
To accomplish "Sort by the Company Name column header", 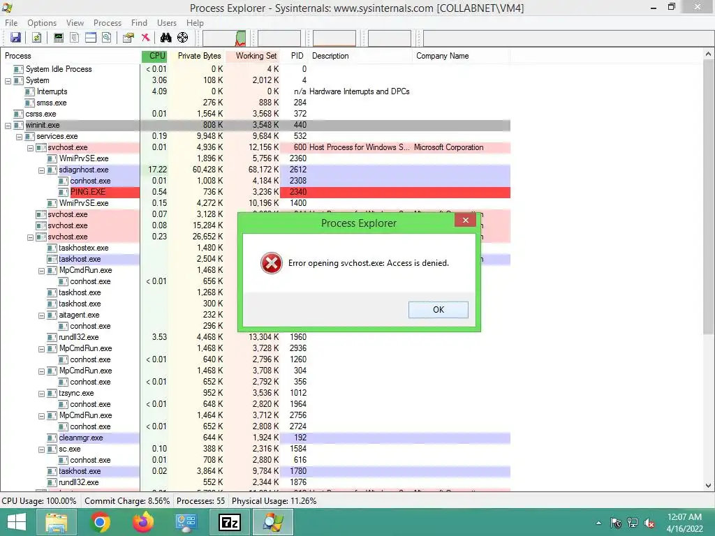I will pos(462,56).
